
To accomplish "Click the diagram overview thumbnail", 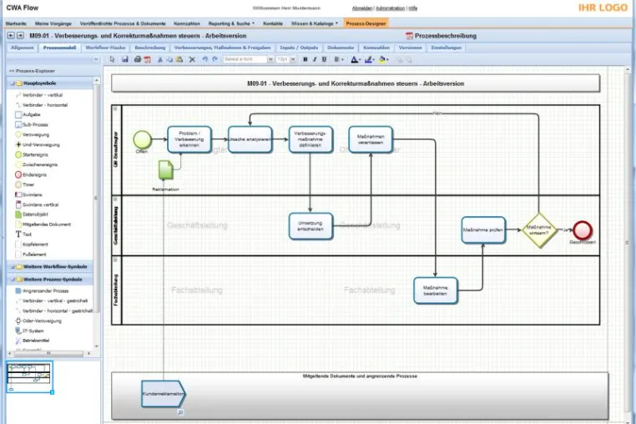I will pyautogui.click(x=29, y=377).
